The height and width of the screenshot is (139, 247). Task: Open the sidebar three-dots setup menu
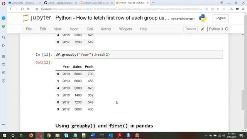[3, 124]
